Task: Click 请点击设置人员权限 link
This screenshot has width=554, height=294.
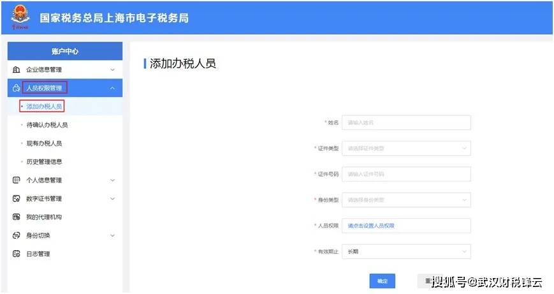Action: click(371, 226)
